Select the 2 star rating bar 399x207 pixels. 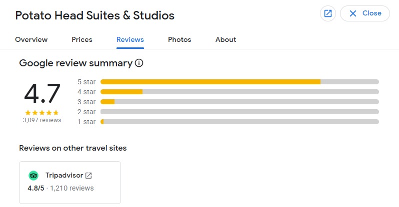tap(239, 112)
